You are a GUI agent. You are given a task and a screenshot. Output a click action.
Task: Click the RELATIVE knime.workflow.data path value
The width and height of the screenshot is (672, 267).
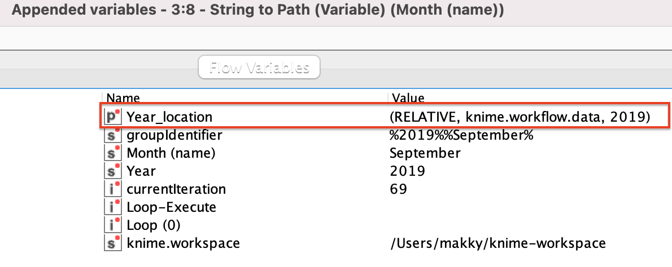click(x=520, y=117)
